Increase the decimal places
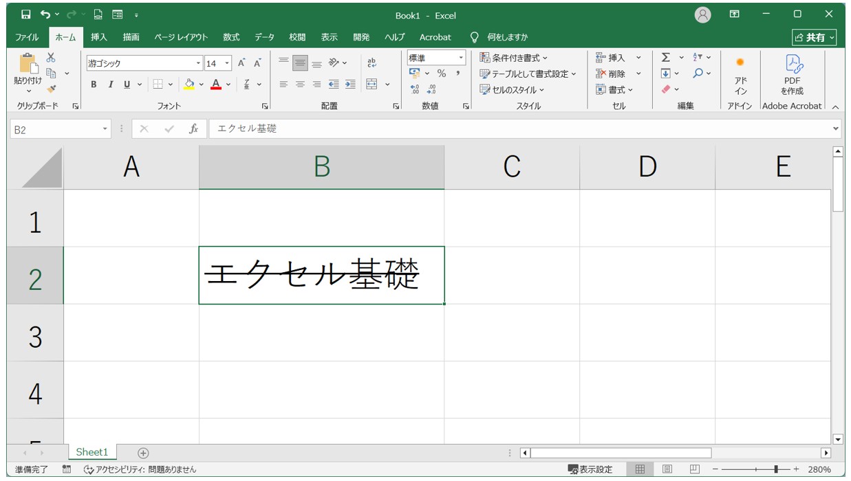Screen dimensions: 851x481 point(415,89)
